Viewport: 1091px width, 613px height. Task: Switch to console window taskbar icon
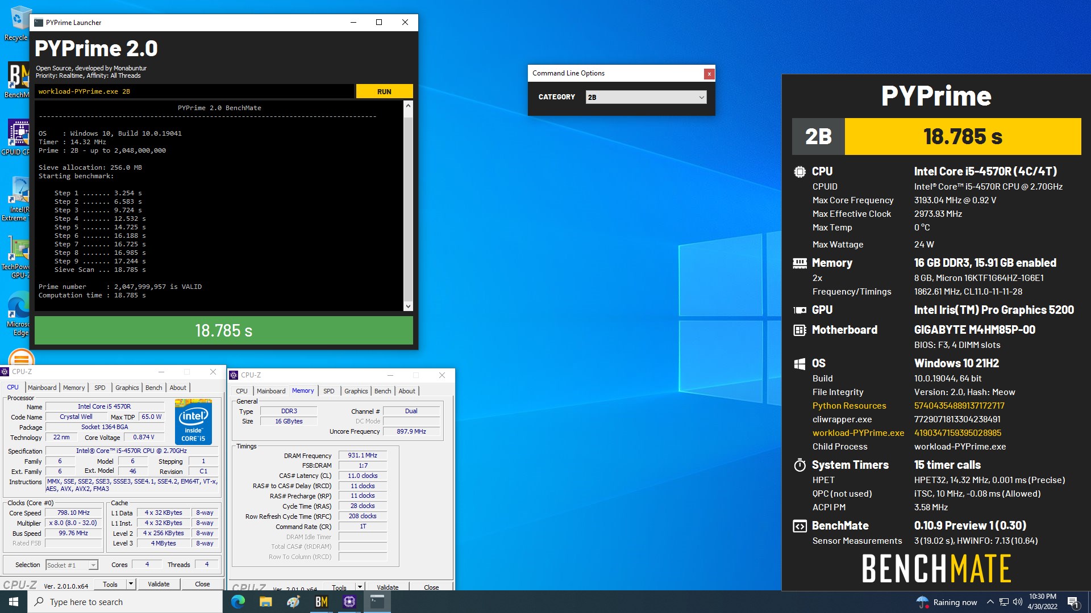[x=377, y=602]
